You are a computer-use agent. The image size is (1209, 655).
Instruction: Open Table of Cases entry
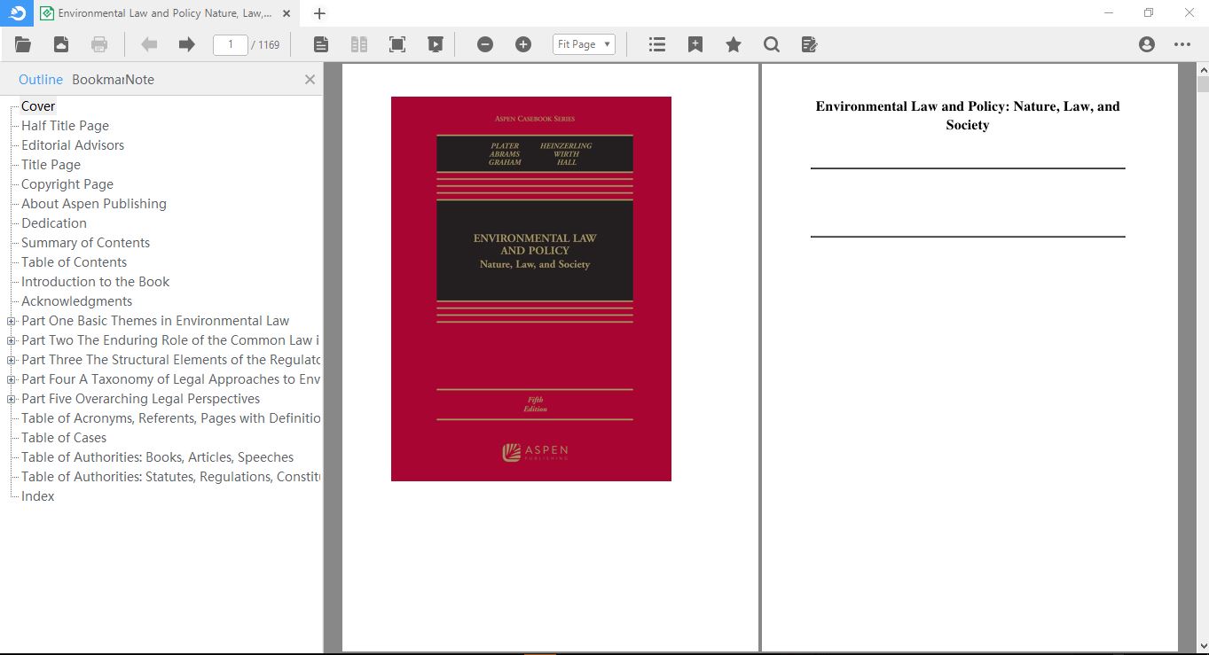coord(64,438)
